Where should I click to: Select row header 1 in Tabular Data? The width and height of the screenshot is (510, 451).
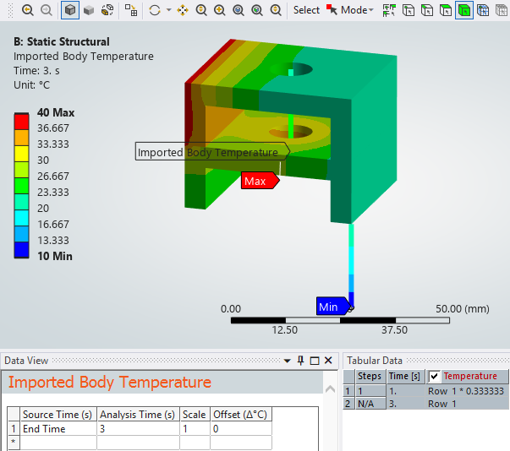[x=348, y=391]
